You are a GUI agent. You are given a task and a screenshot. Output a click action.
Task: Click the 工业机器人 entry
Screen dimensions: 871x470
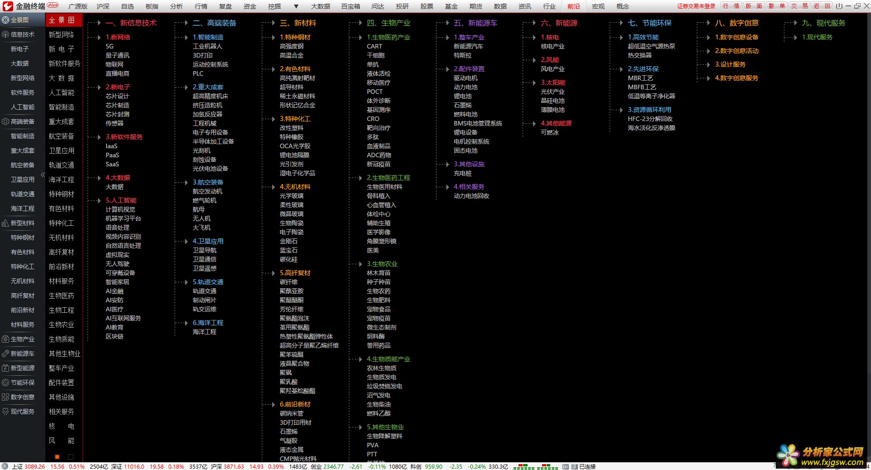(207, 46)
